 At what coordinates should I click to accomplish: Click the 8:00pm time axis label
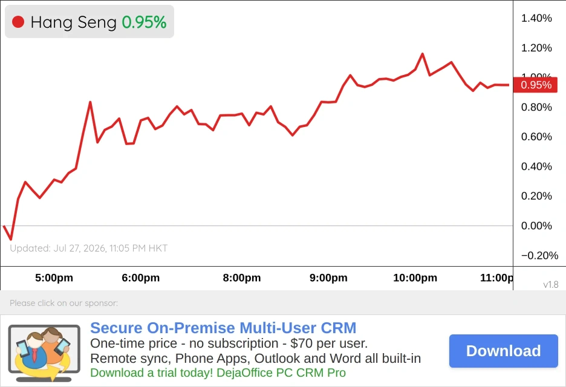[242, 278]
